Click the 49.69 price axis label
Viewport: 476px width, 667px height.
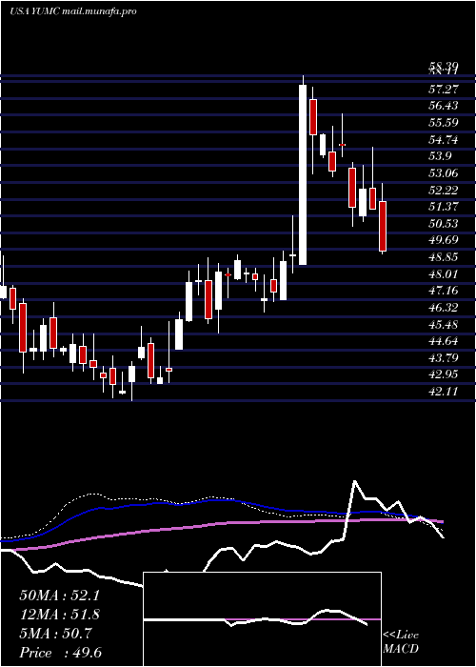[443, 240]
